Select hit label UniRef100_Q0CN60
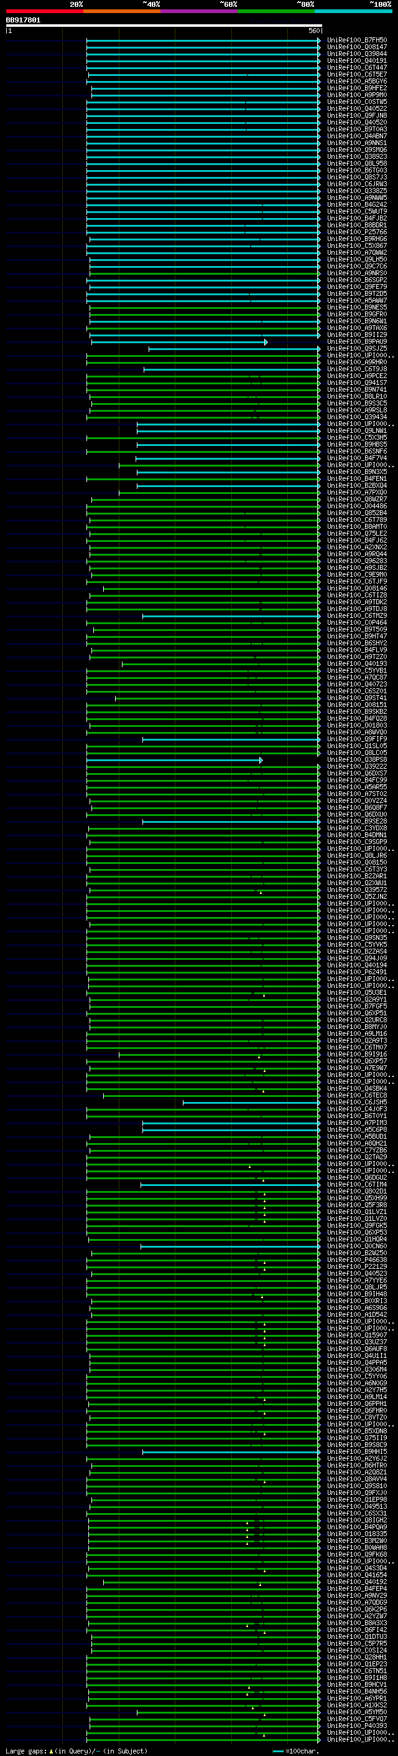This screenshot has height=1756, width=398. click(x=356, y=1246)
